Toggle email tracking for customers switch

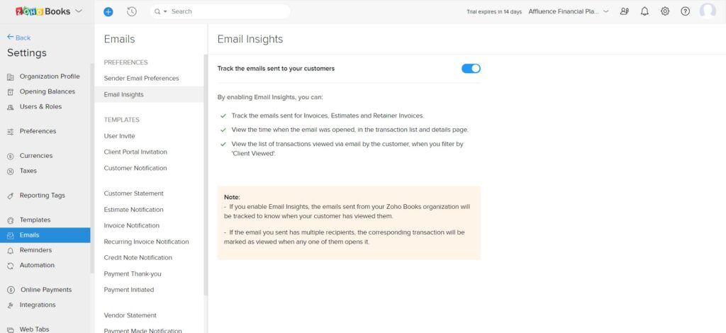(471, 69)
